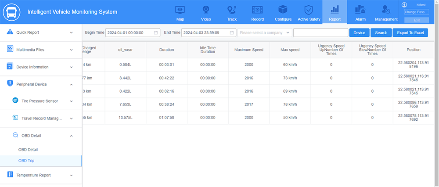This screenshot has width=439, height=187.
Task: Click the OBD Detail magnifier icon
Action: [x=15, y=135]
